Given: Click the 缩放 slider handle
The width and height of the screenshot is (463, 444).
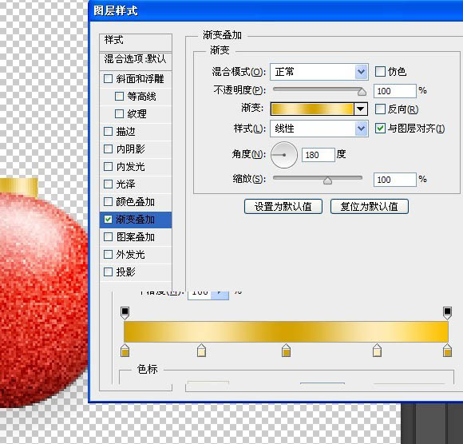Looking at the screenshot, I should [327, 180].
